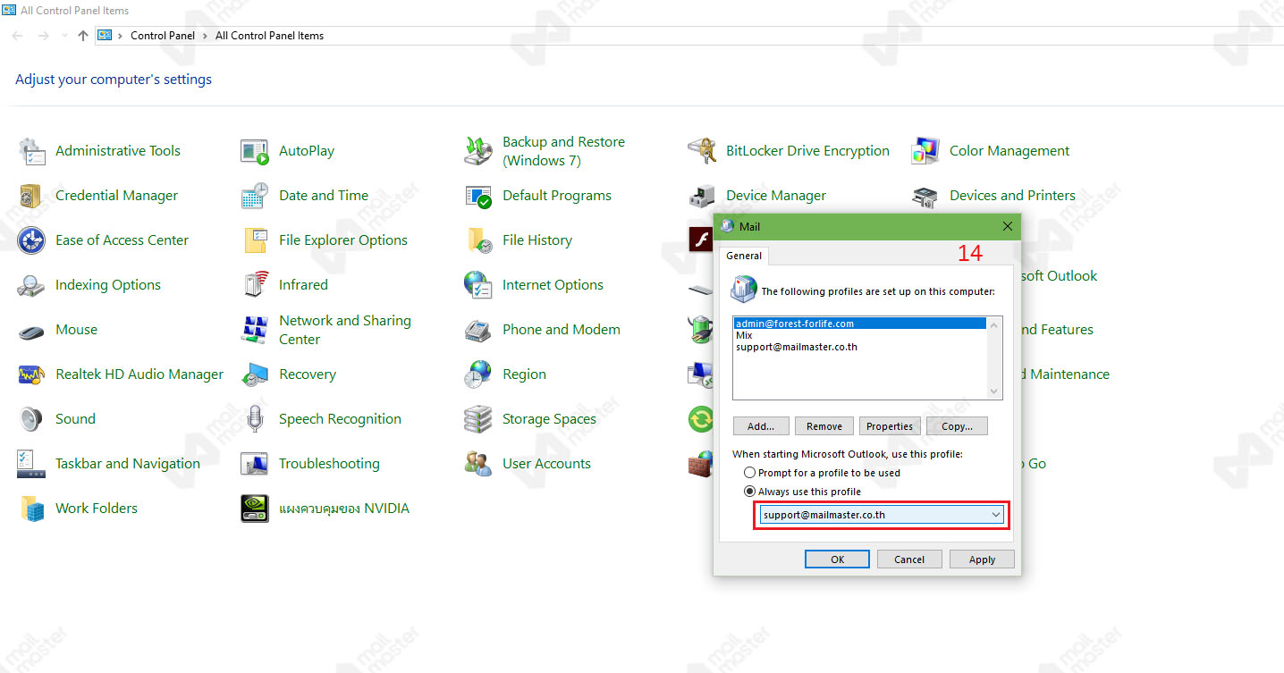Click All Control Panel Items breadcrumb
This screenshot has width=1284, height=673.
pos(270,36)
